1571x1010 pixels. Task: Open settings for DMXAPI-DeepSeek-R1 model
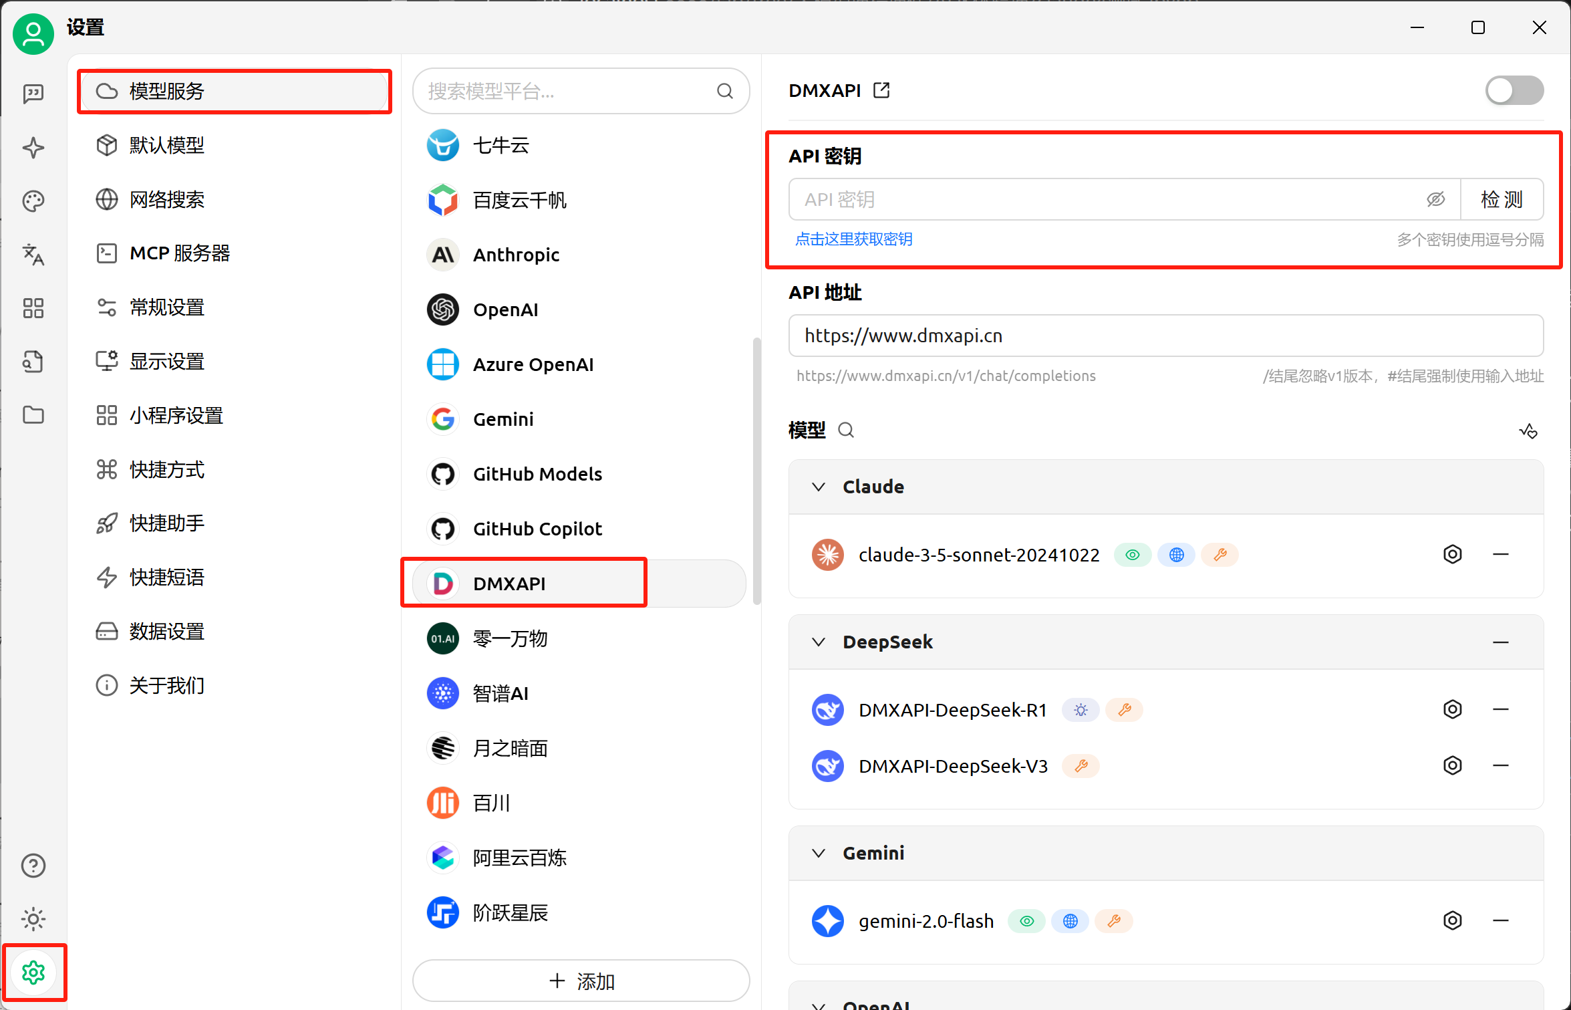(x=1453, y=710)
